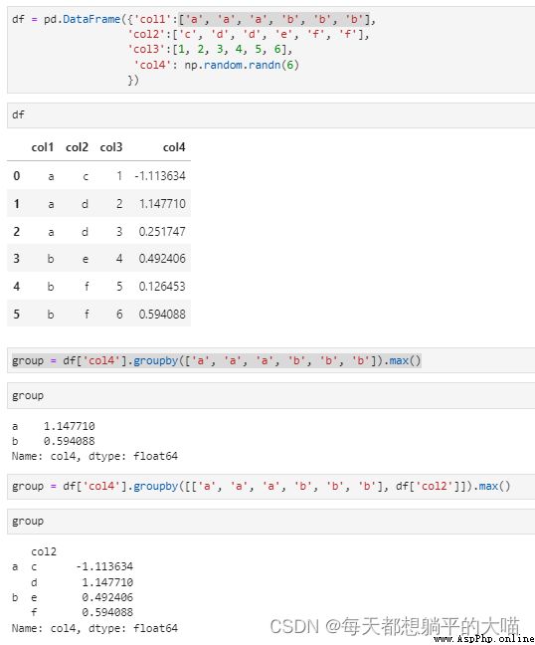Viewport: 535px width, 645px height.
Task: Click the col2 label in grouped output
Action: tap(44, 551)
